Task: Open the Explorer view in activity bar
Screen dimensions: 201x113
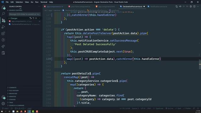Action: tap(3, 8)
